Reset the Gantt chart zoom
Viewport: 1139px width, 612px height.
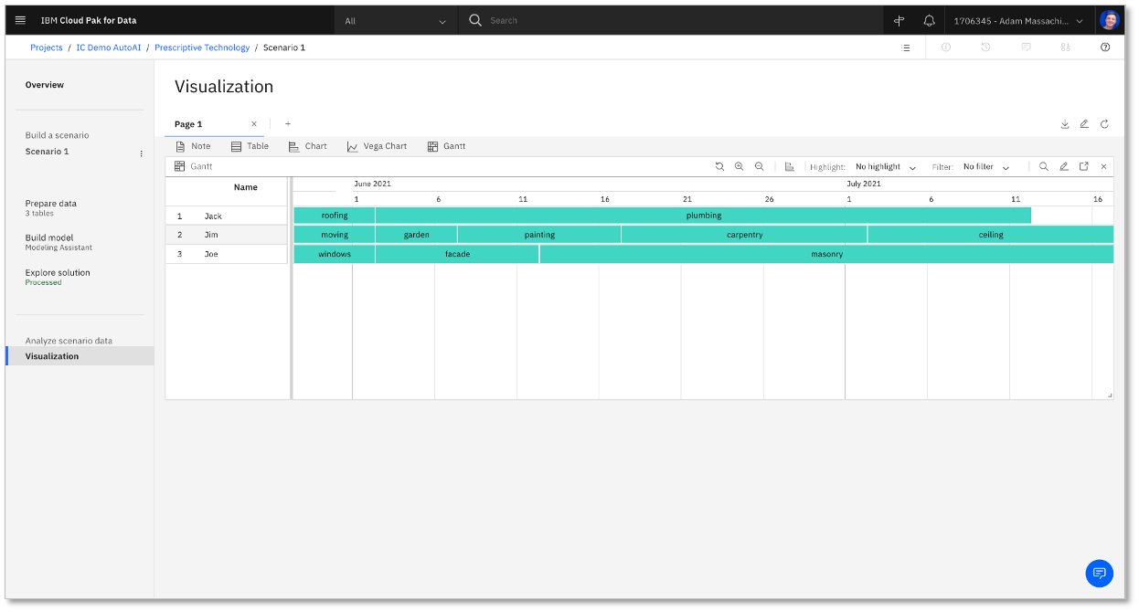coord(719,167)
